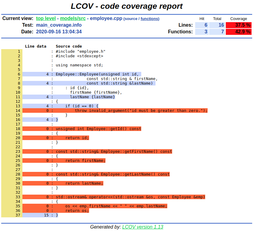This screenshot has height=231, width=254.
Task: Click line 'return os;'
Action: pyautogui.click(x=77, y=211)
